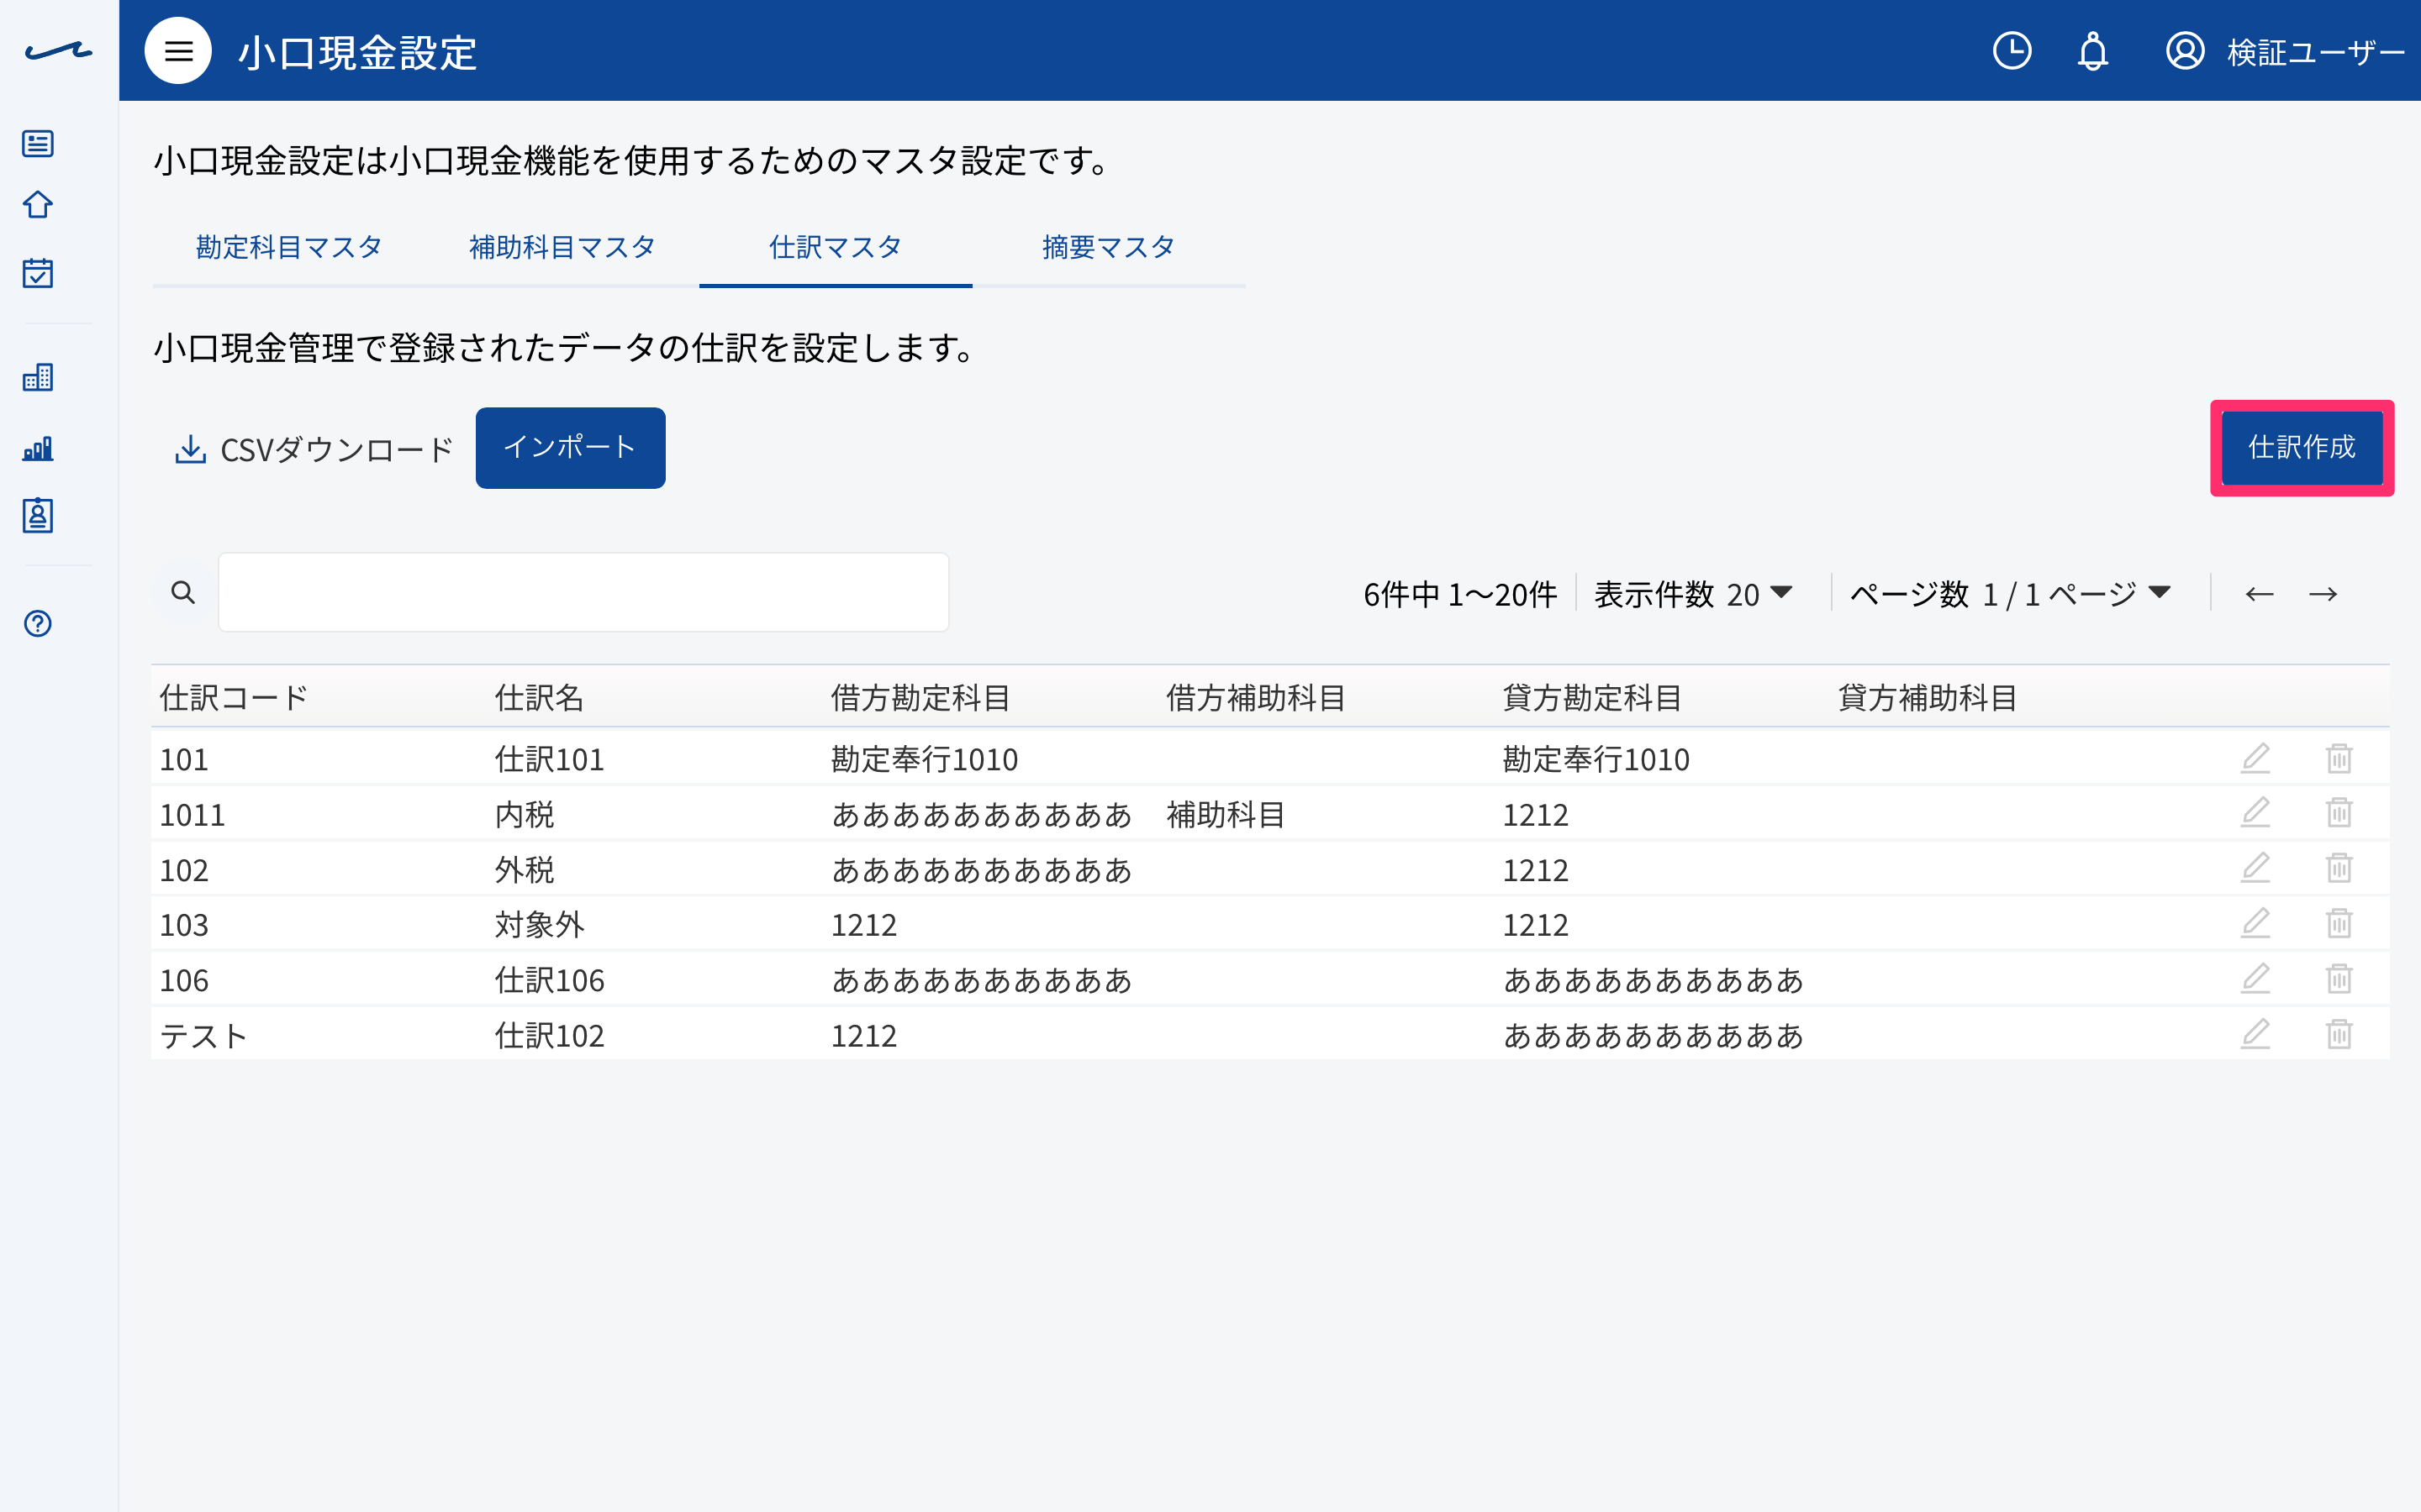Edit row 101 with pencil icon
This screenshot has width=2421, height=1512.
(2255, 759)
